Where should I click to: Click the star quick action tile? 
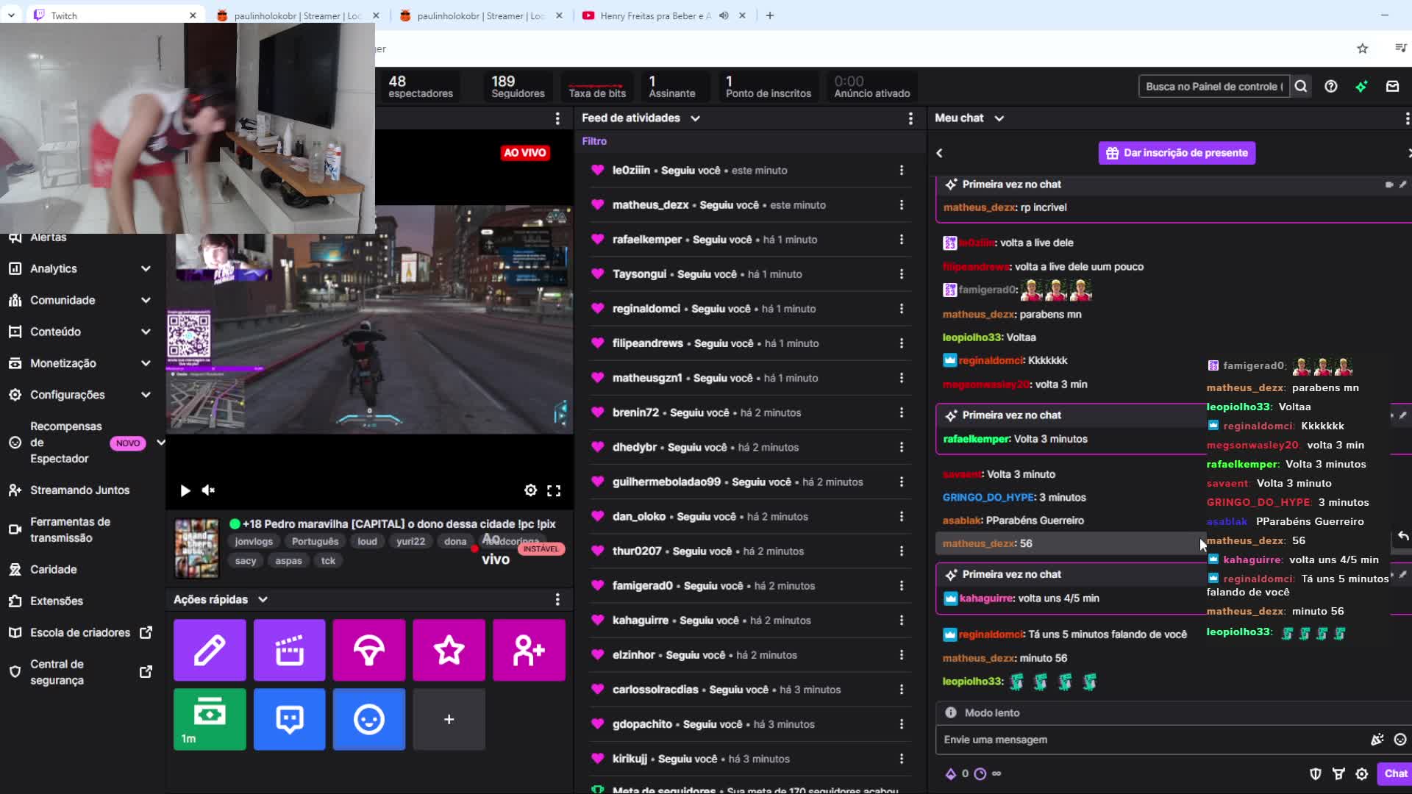pyautogui.click(x=449, y=650)
